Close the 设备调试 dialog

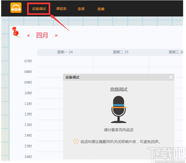[171, 77]
